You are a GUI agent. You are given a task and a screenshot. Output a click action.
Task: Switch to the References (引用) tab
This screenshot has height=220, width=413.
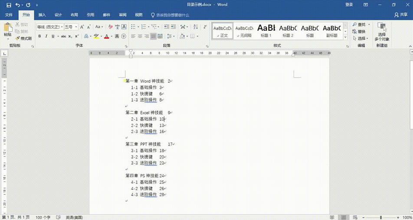[x=90, y=15]
